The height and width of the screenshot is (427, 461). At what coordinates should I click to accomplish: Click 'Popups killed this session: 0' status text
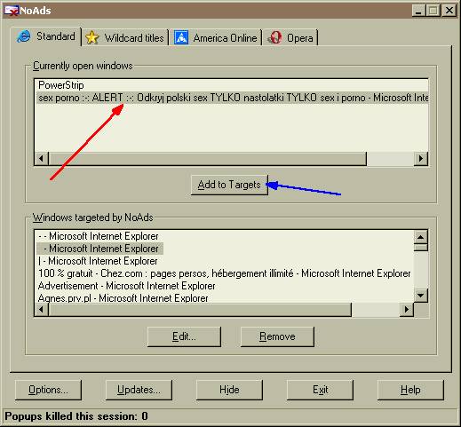(x=76, y=416)
